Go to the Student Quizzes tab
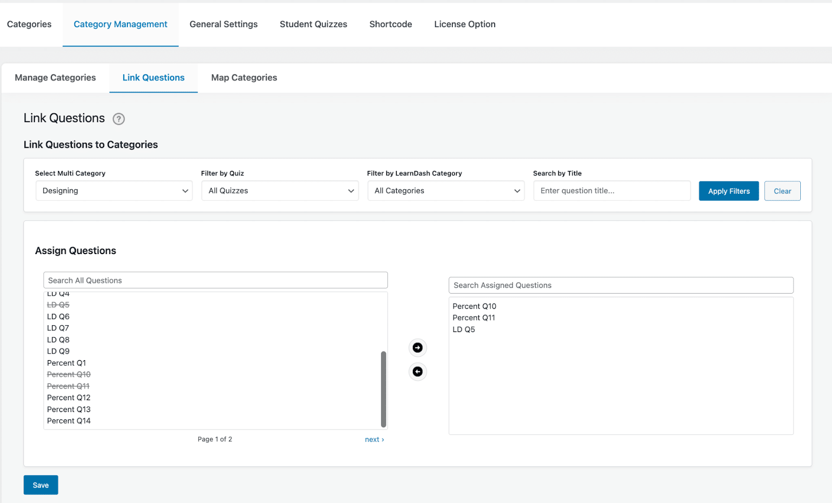This screenshot has width=832, height=503. point(314,24)
